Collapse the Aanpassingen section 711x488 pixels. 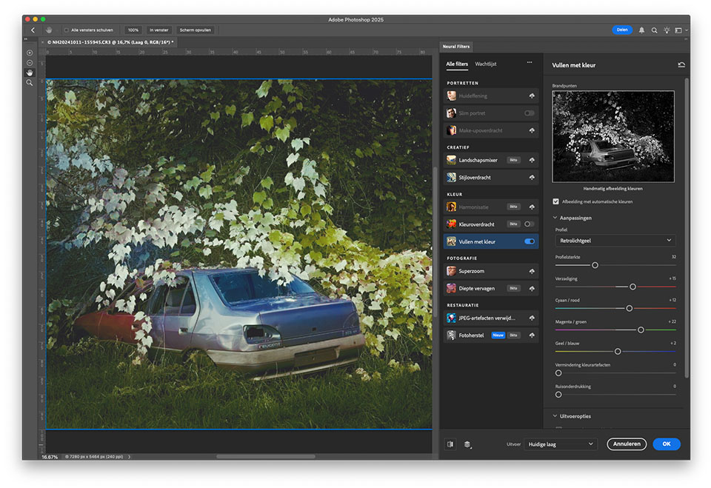click(x=555, y=218)
